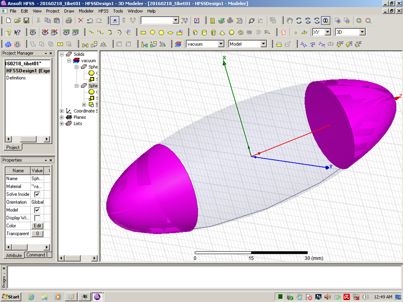Click the Transparent value button
Viewport: 403px width, 302px height.
(37, 234)
